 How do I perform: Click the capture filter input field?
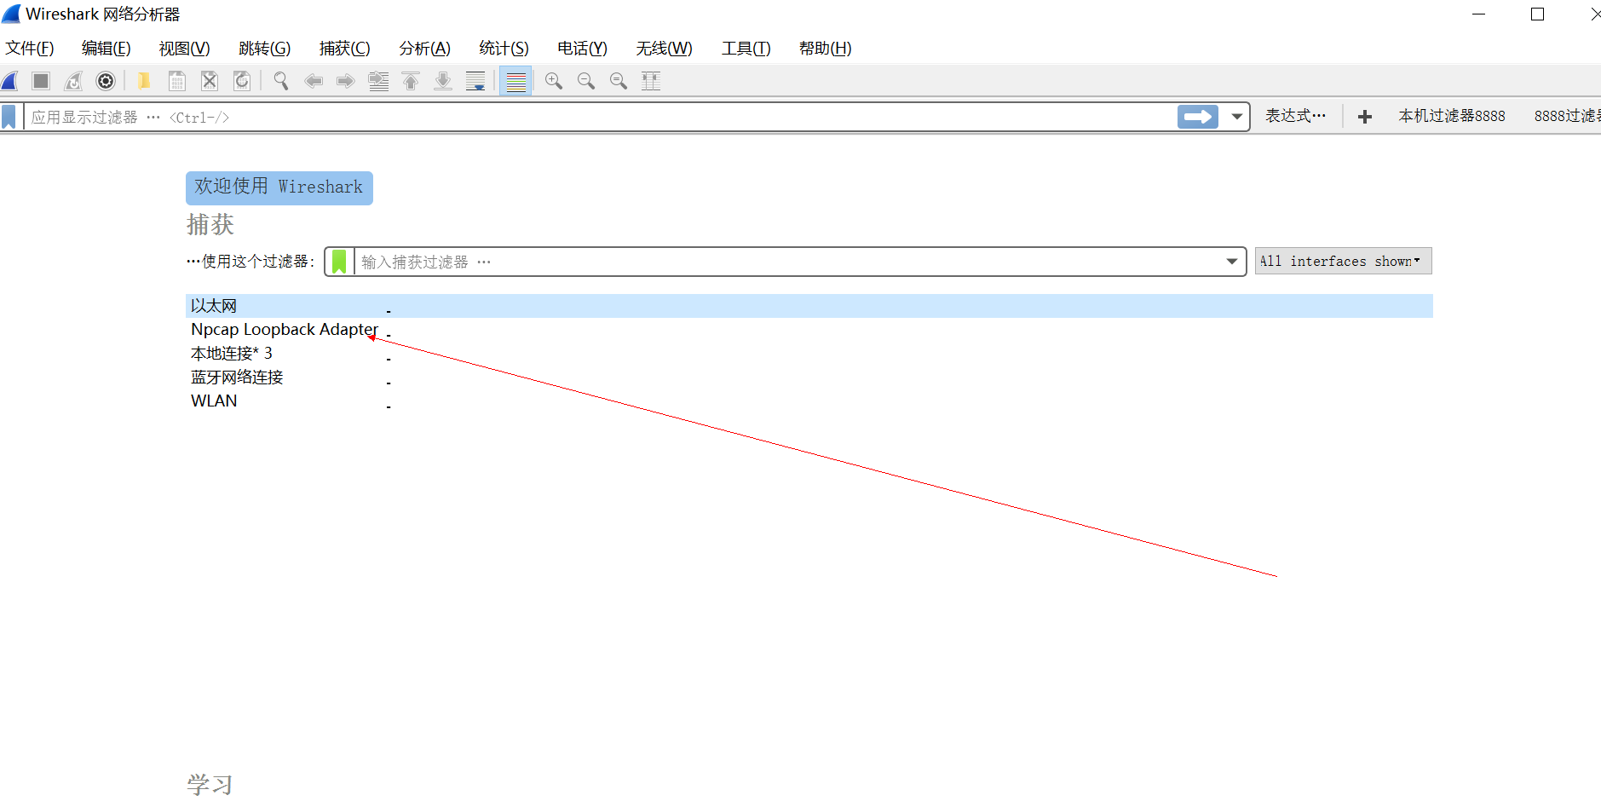coord(789,262)
